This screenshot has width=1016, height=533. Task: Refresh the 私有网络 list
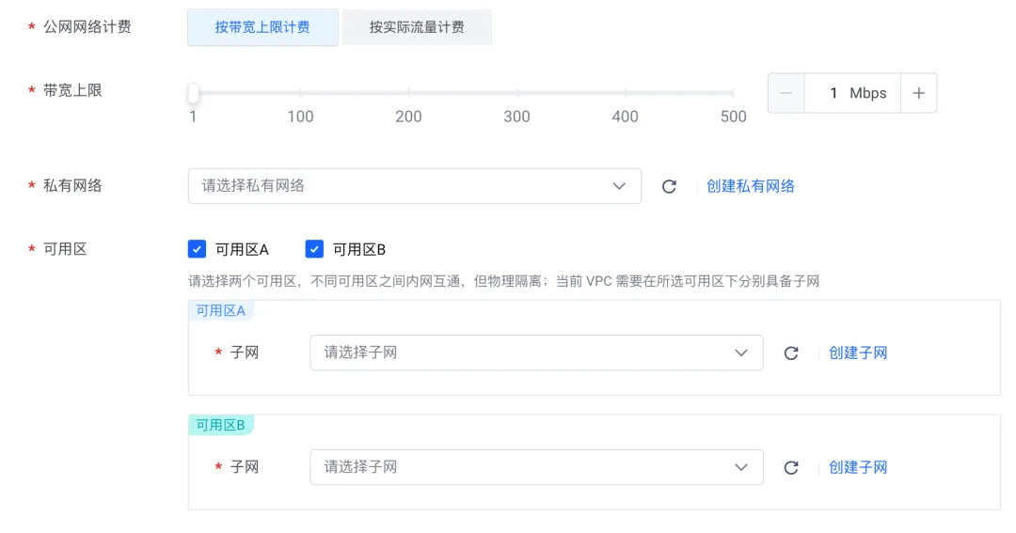670,186
